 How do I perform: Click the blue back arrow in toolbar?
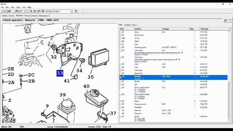tap(35, 11)
